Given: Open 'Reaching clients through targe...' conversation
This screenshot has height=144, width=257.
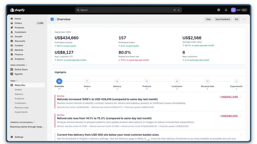Looking at the screenshot, I should [27, 127].
